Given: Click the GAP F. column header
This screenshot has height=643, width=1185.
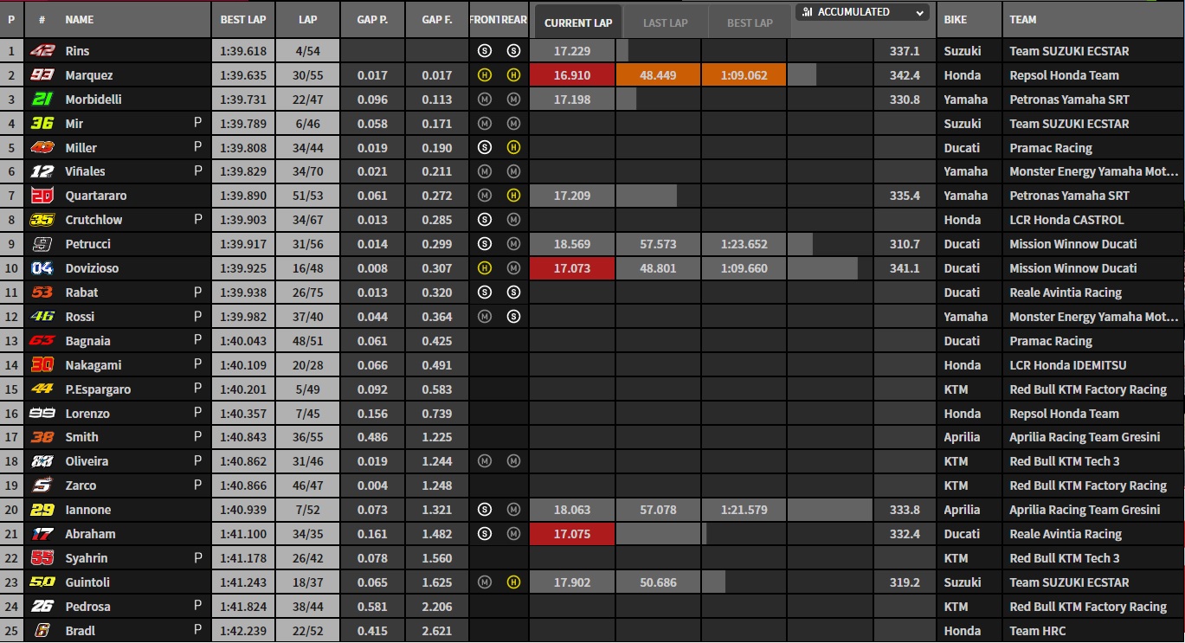Looking at the screenshot, I should pyautogui.click(x=437, y=19).
